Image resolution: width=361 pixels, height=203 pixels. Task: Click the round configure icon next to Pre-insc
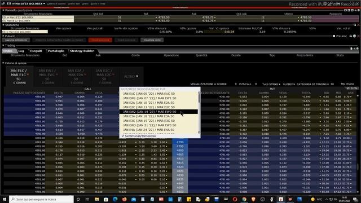click(x=355, y=36)
